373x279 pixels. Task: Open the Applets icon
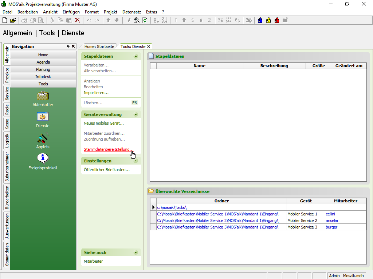43,138
